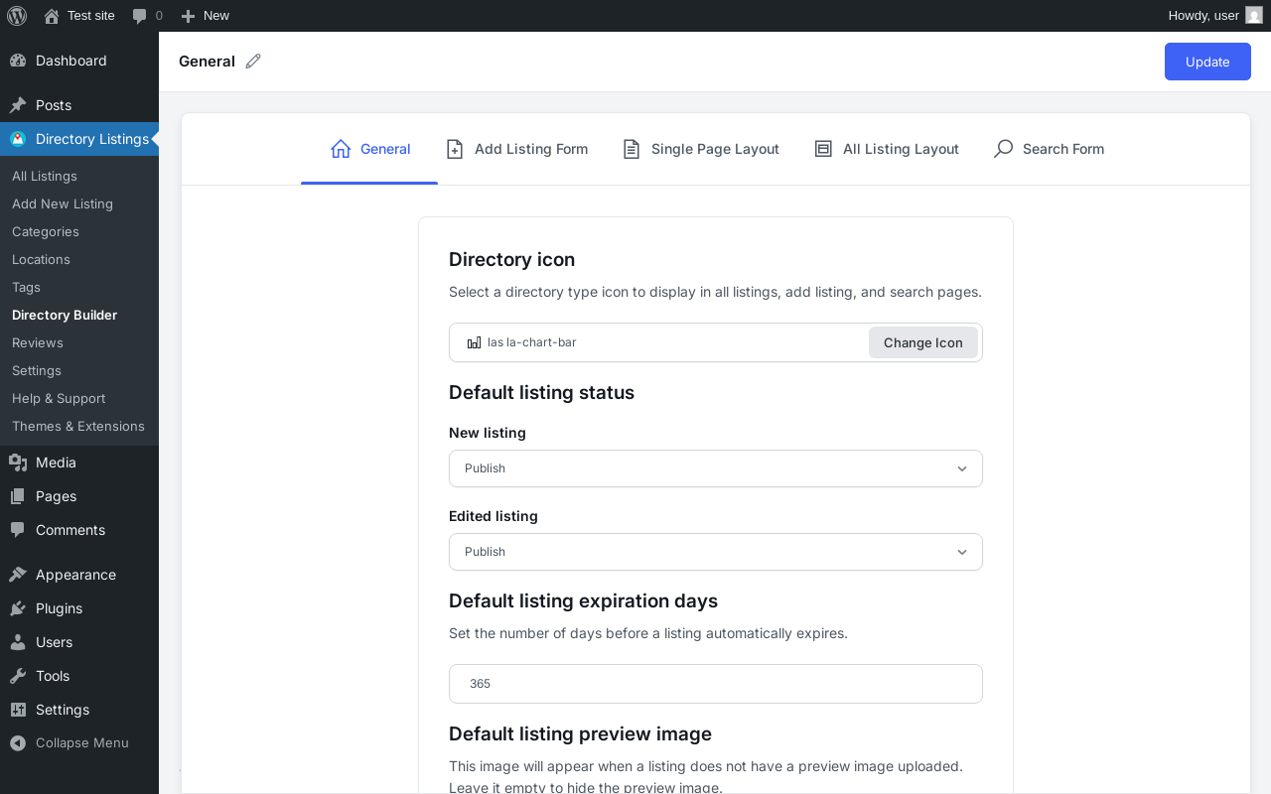Click the pencil icon beside General title
Image resolution: width=1271 pixels, height=794 pixels.
pyautogui.click(x=253, y=62)
